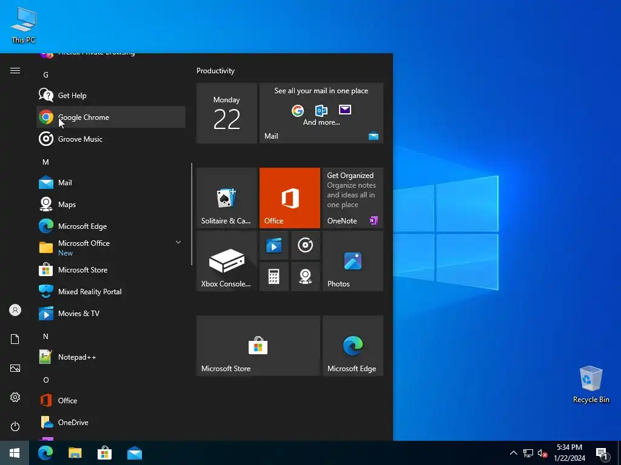Select This PC desktop icon
Image resolution: width=621 pixels, height=465 pixels.
pos(24,25)
